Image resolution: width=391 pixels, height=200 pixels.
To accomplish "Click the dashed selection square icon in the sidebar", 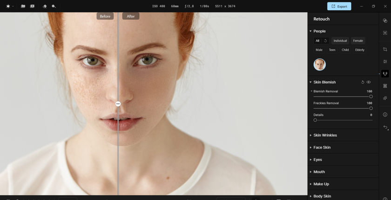I will pos(385,33).
